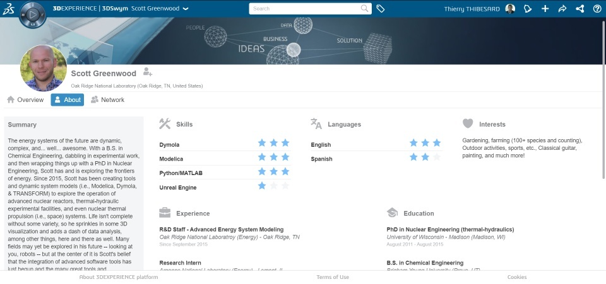Click the plus add-content icon
The height and width of the screenshot is (284, 606).
pyautogui.click(x=545, y=8)
